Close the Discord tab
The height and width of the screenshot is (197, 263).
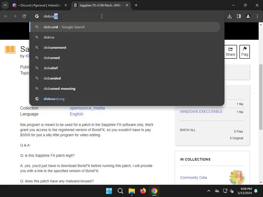click(x=66, y=5)
